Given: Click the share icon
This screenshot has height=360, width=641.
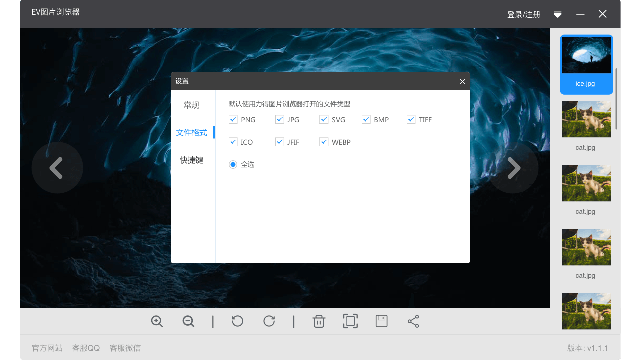Looking at the screenshot, I should pyautogui.click(x=413, y=321).
